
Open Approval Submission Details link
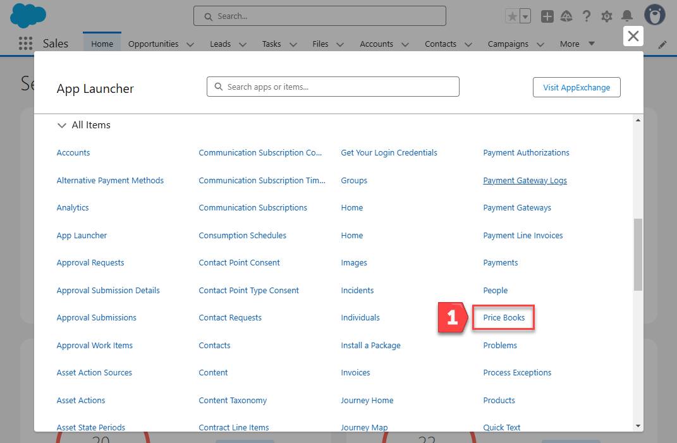[108, 290]
